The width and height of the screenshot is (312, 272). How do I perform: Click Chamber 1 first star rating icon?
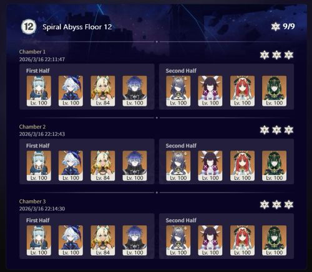(x=265, y=55)
